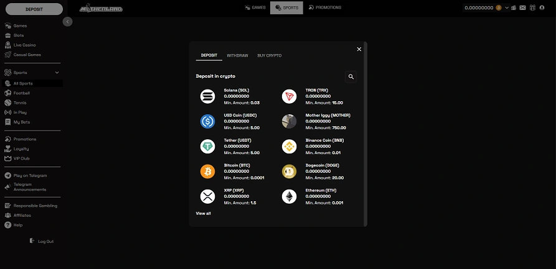Screen dimensions: 556x269
Task: Switch to the Buy Crypto tab
Action: click(x=269, y=55)
